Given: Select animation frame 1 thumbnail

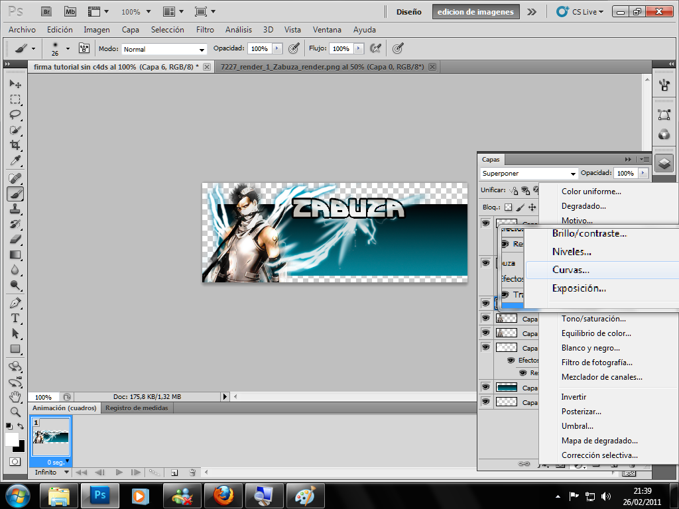Looking at the screenshot, I should coord(51,437).
